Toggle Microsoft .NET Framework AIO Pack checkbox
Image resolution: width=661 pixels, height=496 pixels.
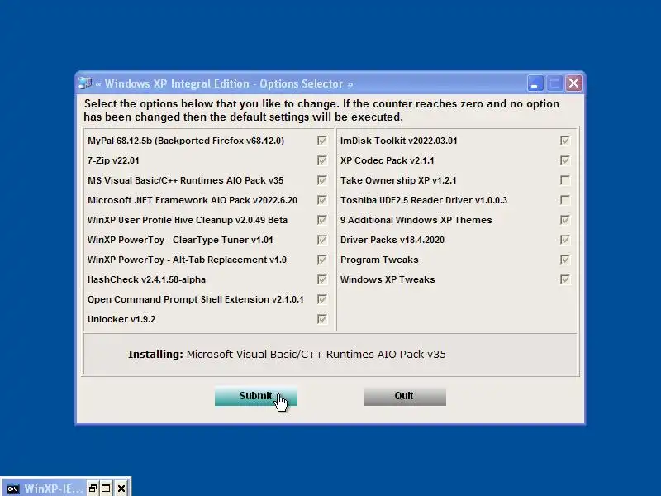(x=322, y=200)
